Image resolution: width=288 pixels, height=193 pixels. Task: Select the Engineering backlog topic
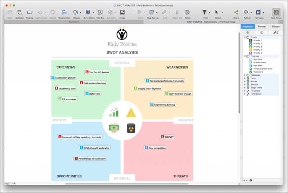click(x=162, y=105)
